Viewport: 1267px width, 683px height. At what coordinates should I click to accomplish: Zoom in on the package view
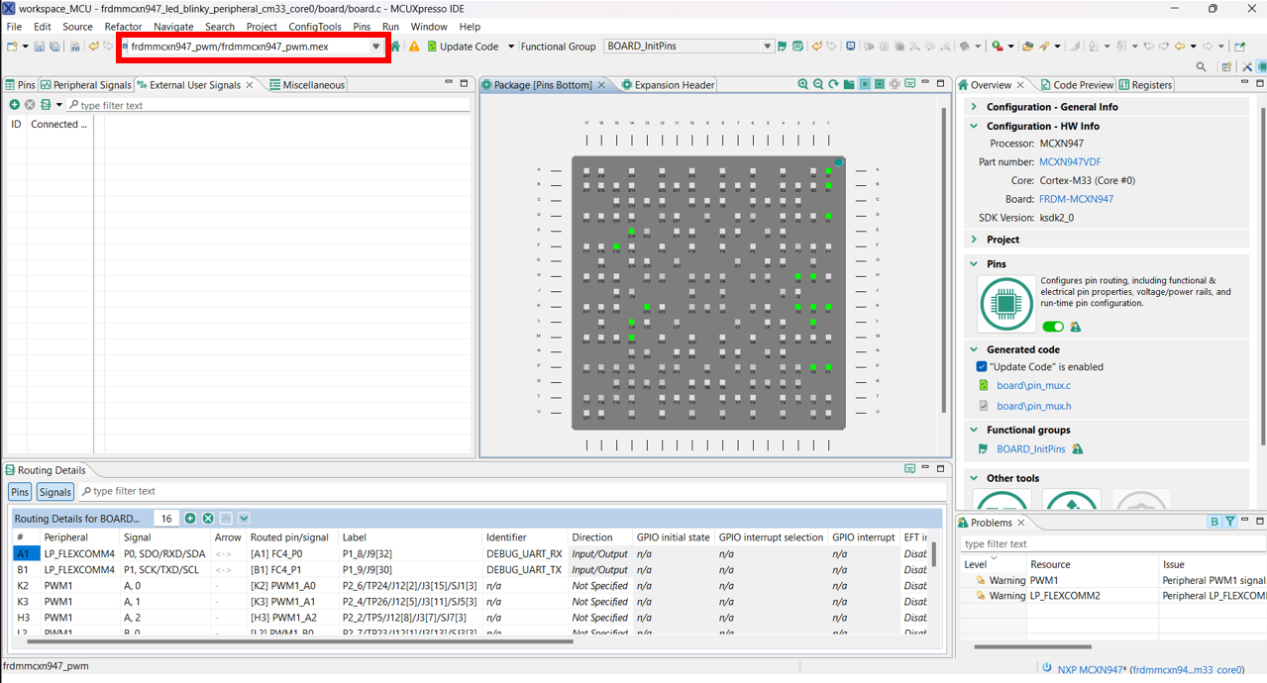pos(803,85)
